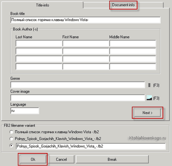The image size is (172, 166).
Task: Select the custom editable filename radio button
Action: [x=11, y=146]
